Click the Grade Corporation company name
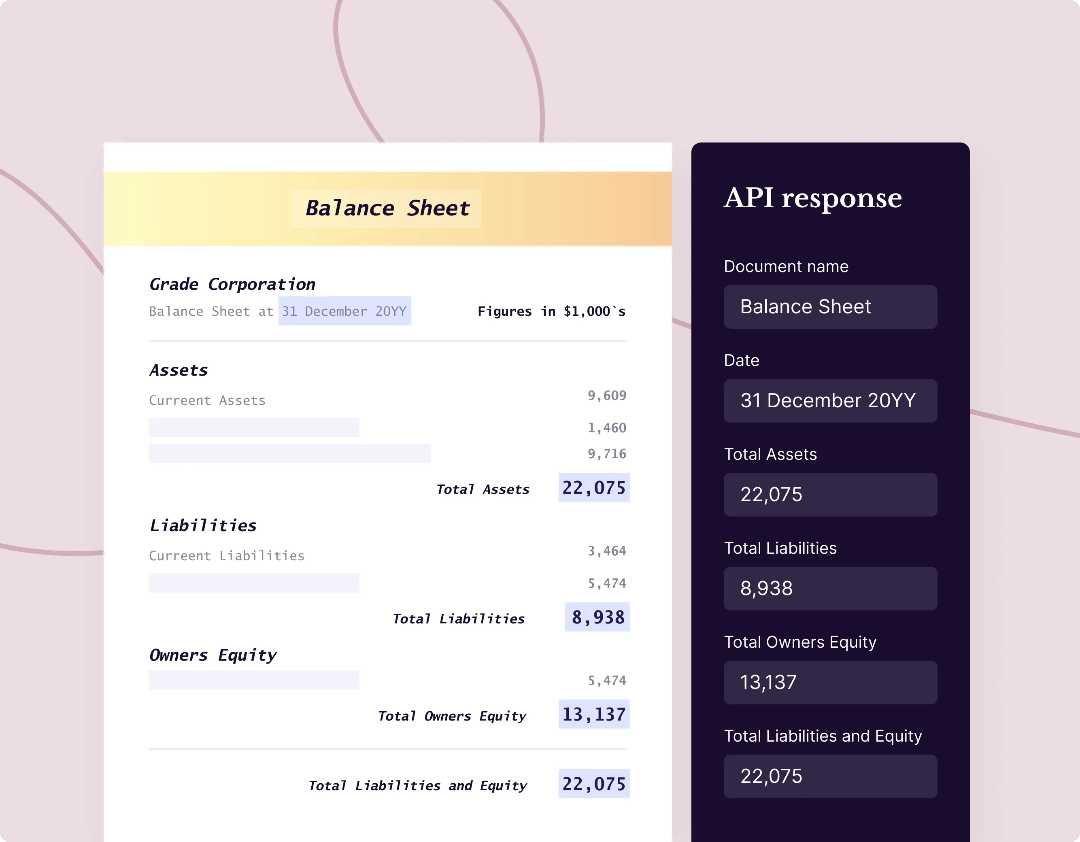Image resolution: width=1080 pixels, height=842 pixels. [232, 284]
